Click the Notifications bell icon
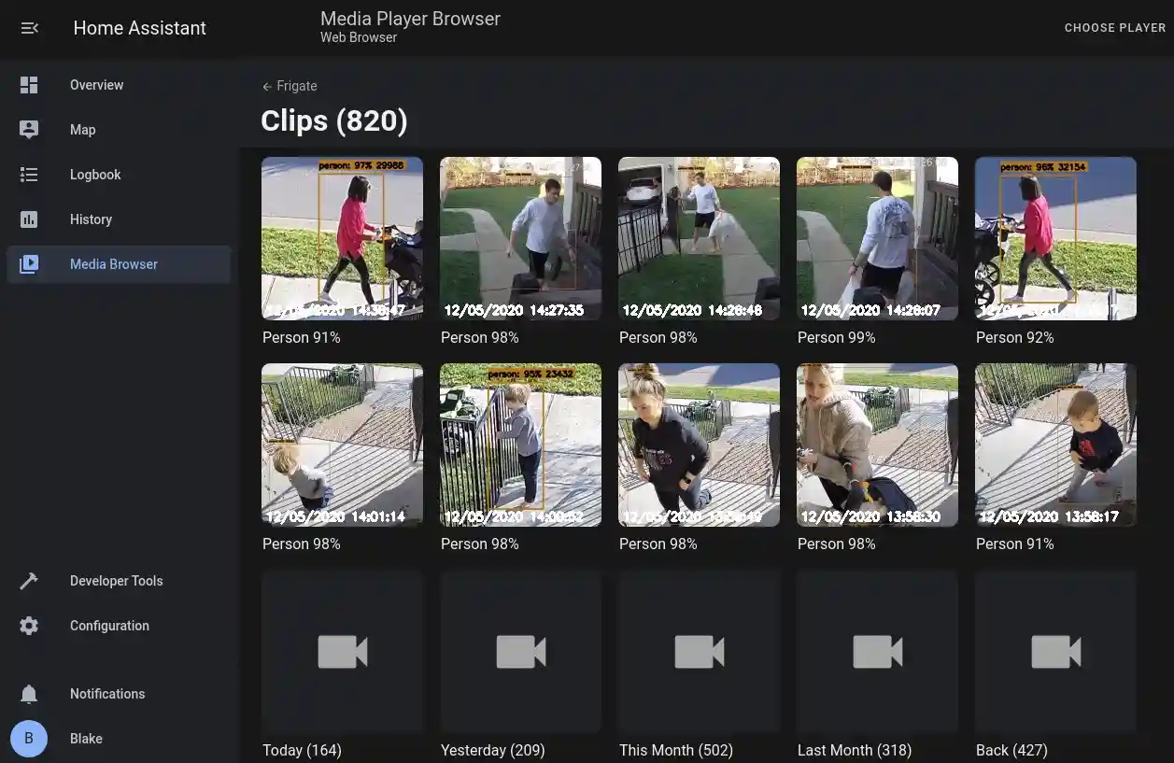Viewport: 1174px width, 763px height. click(x=29, y=694)
